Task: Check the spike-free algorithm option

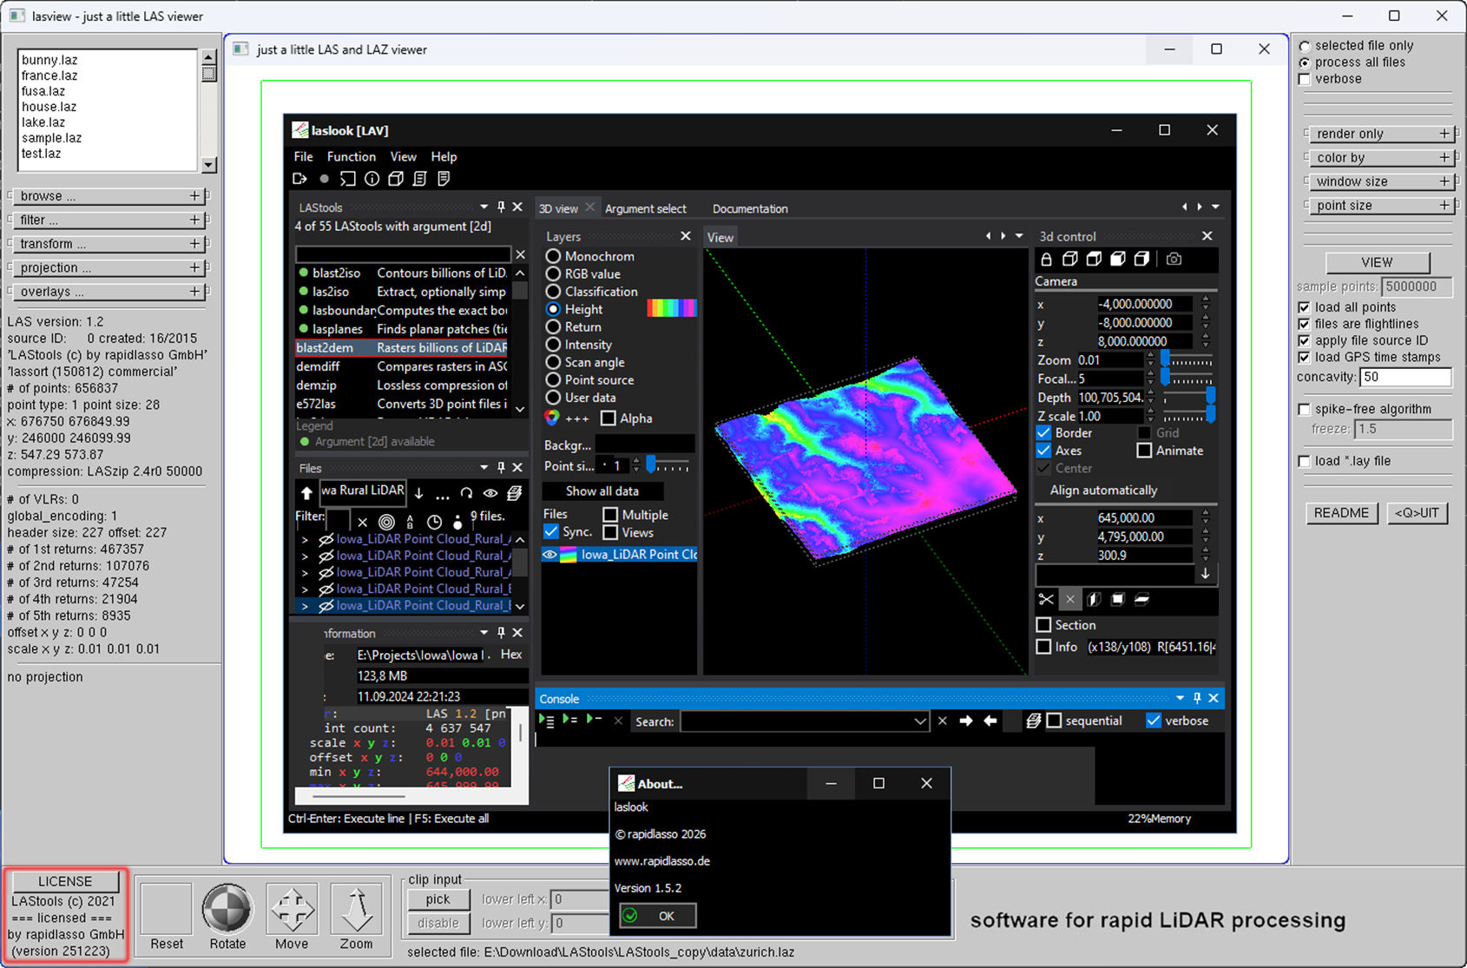Action: tap(1304, 409)
